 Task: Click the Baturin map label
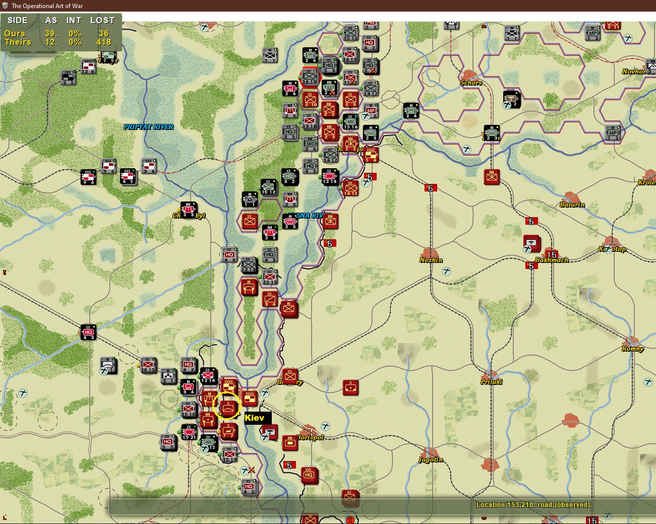[572, 205]
